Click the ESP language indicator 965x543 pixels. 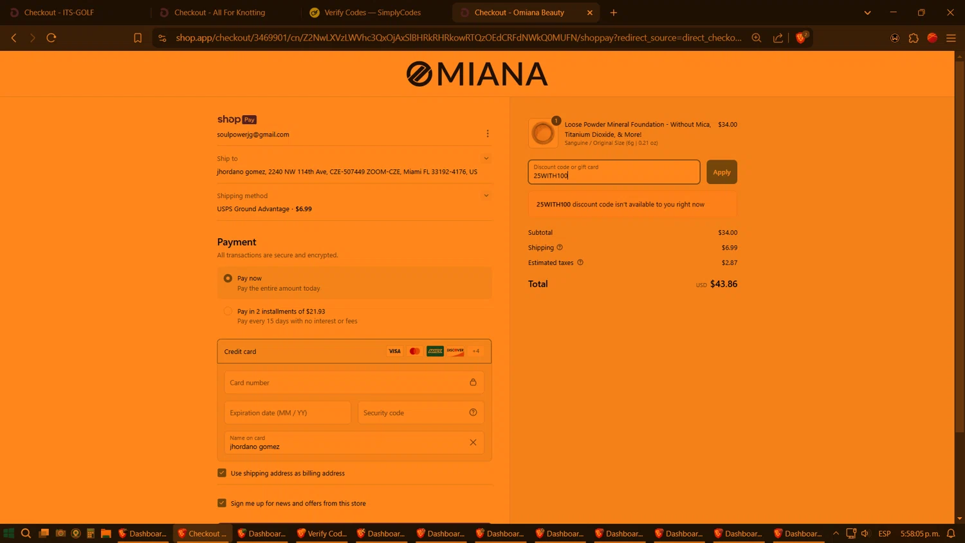(x=885, y=533)
